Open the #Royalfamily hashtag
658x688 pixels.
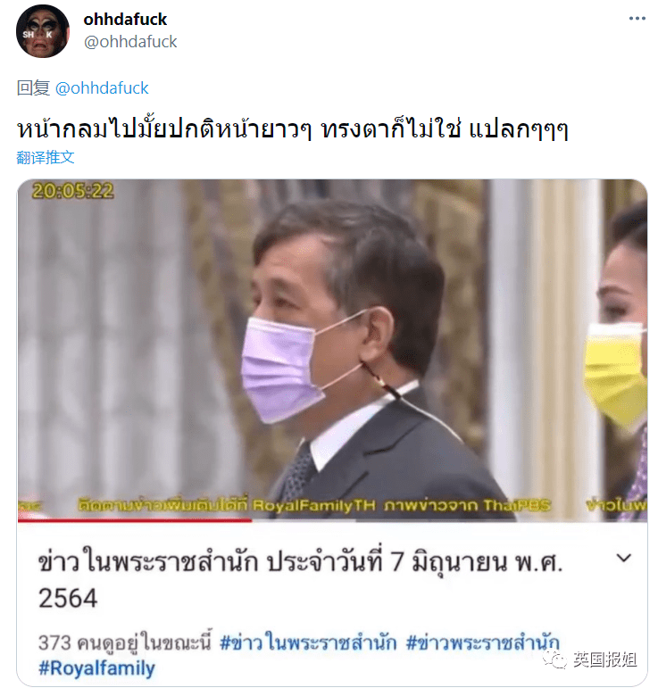96,668
